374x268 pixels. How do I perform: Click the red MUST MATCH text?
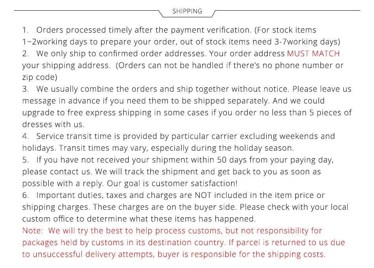pos(313,54)
